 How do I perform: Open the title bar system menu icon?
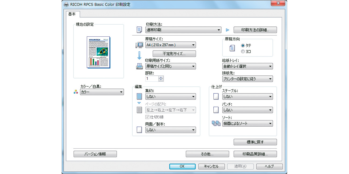(66, 4)
